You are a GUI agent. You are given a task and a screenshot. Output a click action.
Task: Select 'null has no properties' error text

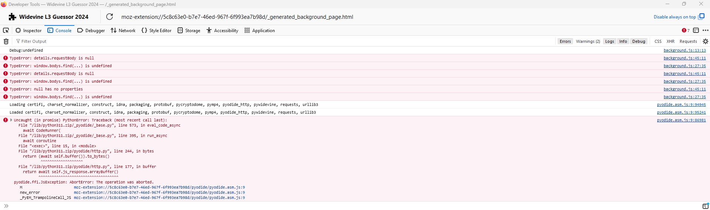point(58,89)
